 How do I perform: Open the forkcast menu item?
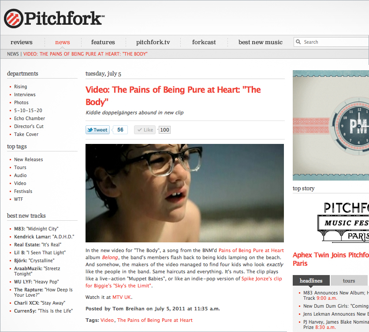click(204, 42)
